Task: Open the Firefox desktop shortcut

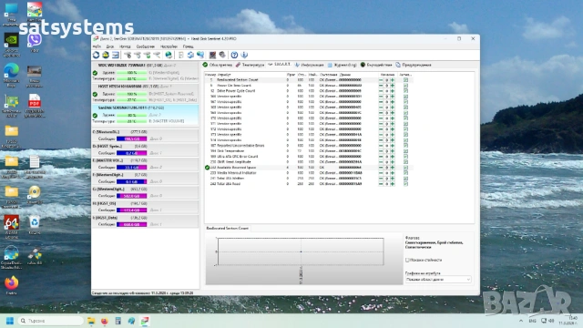Action: [11, 283]
